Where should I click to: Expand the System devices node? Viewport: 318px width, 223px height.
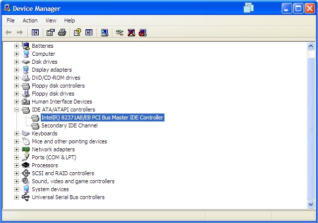(x=16, y=189)
